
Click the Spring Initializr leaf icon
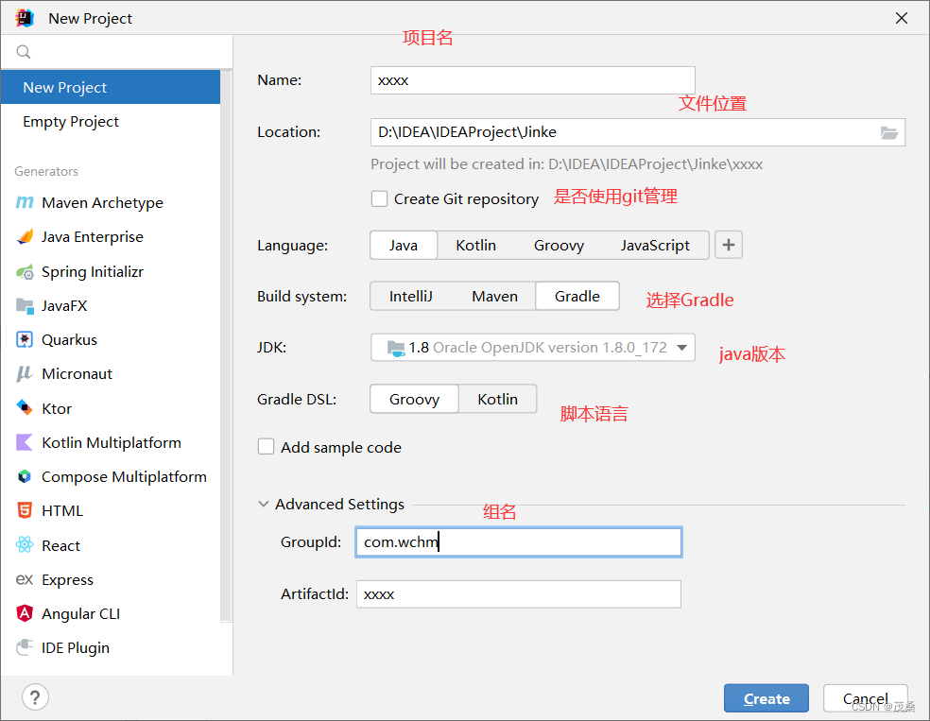(25, 271)
